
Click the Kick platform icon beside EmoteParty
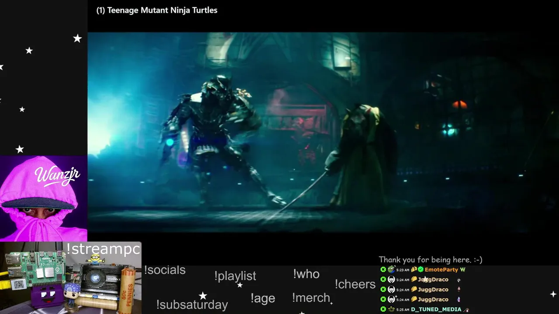383,270
